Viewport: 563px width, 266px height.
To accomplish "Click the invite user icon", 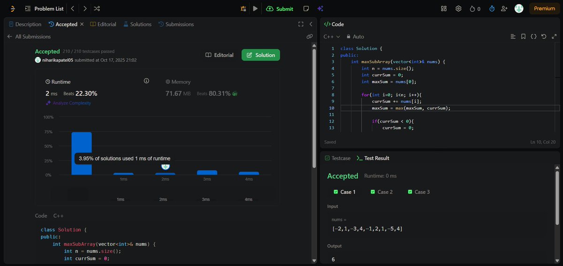I will [504, 8].
